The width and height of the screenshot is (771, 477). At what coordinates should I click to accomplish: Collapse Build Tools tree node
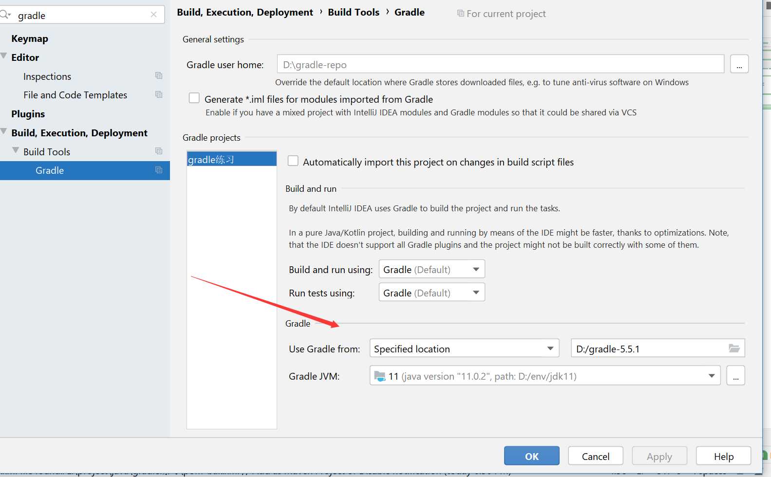(x=16, y=150)
